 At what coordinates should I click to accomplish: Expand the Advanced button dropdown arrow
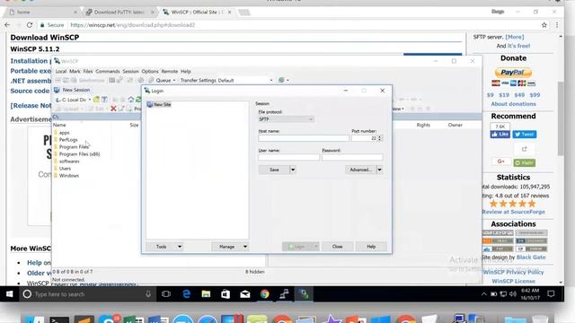(x=379, y=170)
